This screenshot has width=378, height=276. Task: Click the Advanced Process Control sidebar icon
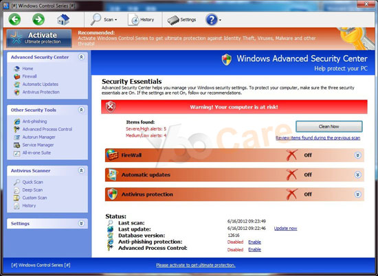(x=16, y=129)
